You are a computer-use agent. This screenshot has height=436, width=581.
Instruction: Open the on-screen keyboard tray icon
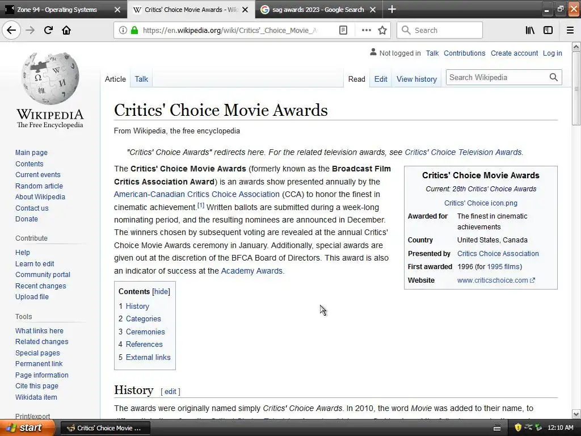click(497, 428)
